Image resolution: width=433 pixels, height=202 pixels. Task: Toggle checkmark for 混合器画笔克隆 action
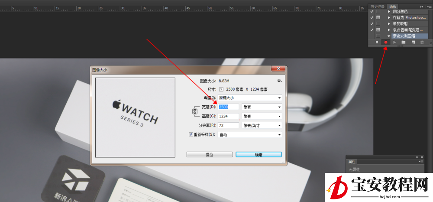coord(372,29)
